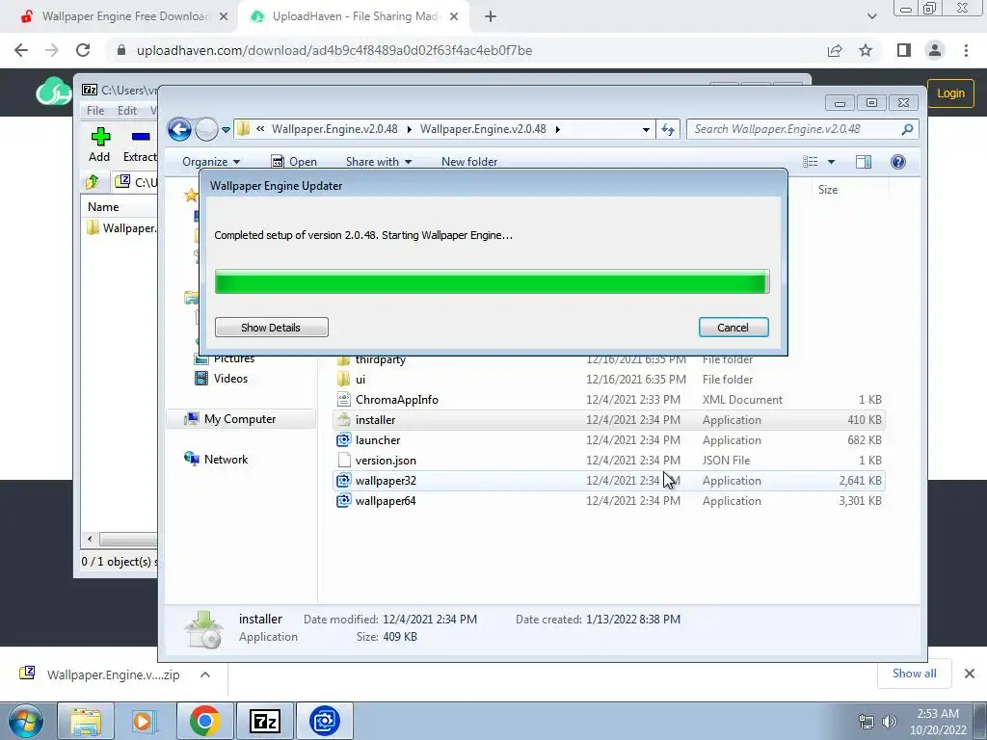Close the Chrome downloads bar
This screenshot has height=740, width=987.
(970, 674)
